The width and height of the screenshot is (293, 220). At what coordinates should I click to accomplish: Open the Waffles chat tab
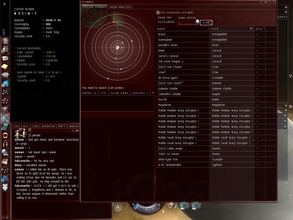click(74, 126)
